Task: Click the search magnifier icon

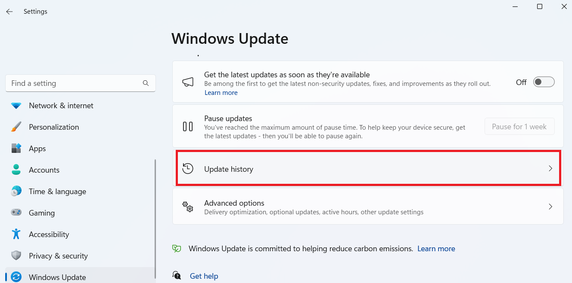Action: pyautogui.click(x=146, y=83)
